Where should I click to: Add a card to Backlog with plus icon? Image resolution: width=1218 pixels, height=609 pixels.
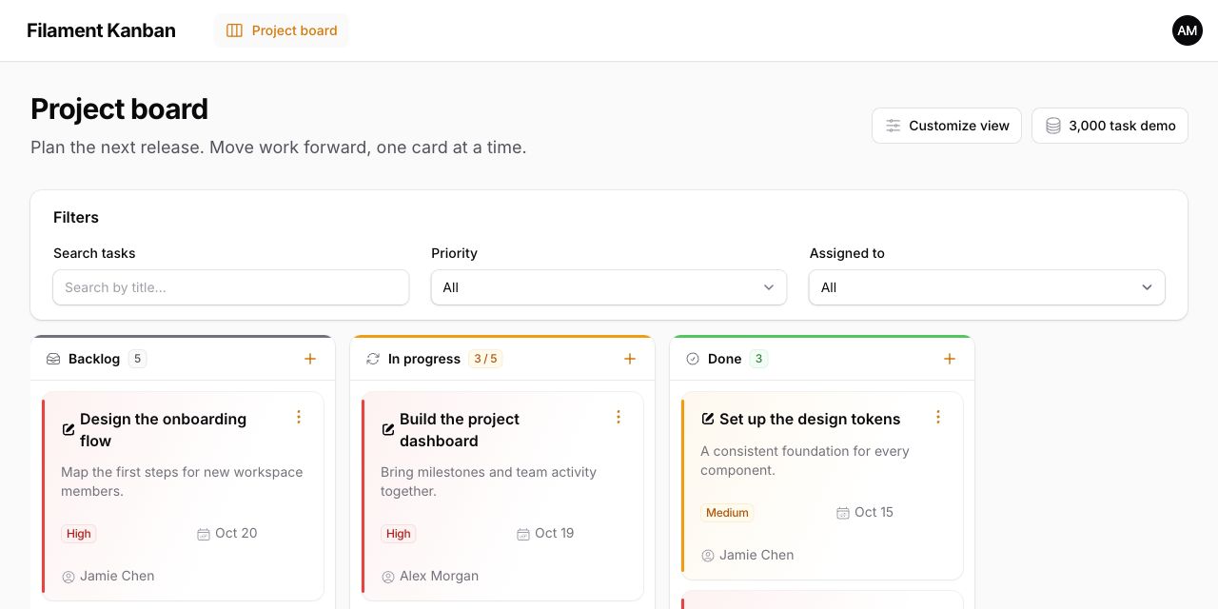[x=310, y=359]
